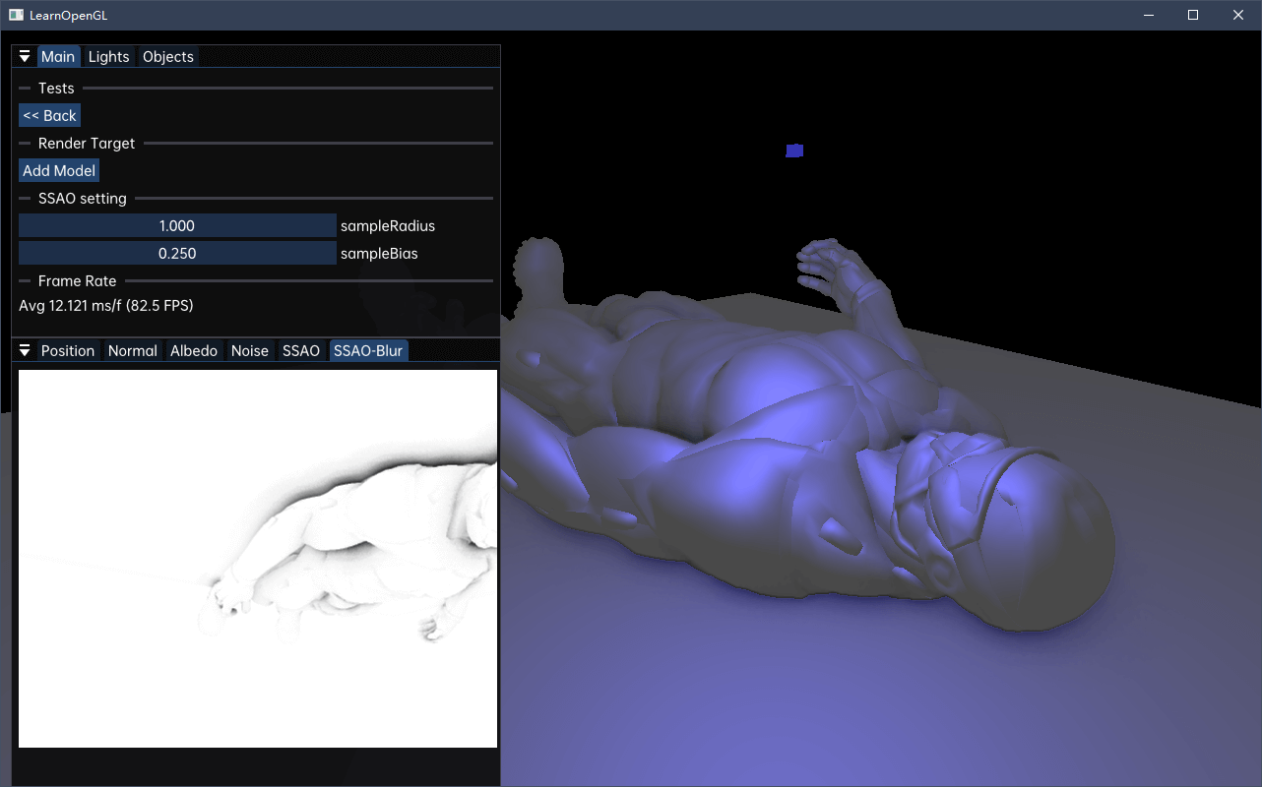Collapse the texture viewer arrow icon

click(25, 351)
